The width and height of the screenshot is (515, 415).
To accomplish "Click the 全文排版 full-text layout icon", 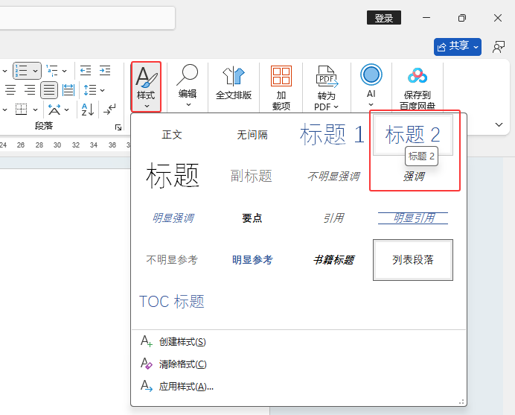I will (x=234, y=83).
